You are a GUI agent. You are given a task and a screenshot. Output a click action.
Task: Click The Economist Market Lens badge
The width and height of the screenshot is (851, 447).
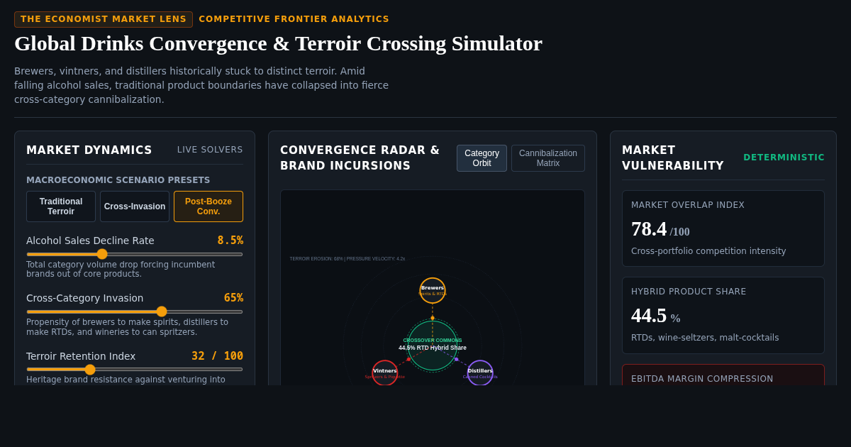pos(104,19)
